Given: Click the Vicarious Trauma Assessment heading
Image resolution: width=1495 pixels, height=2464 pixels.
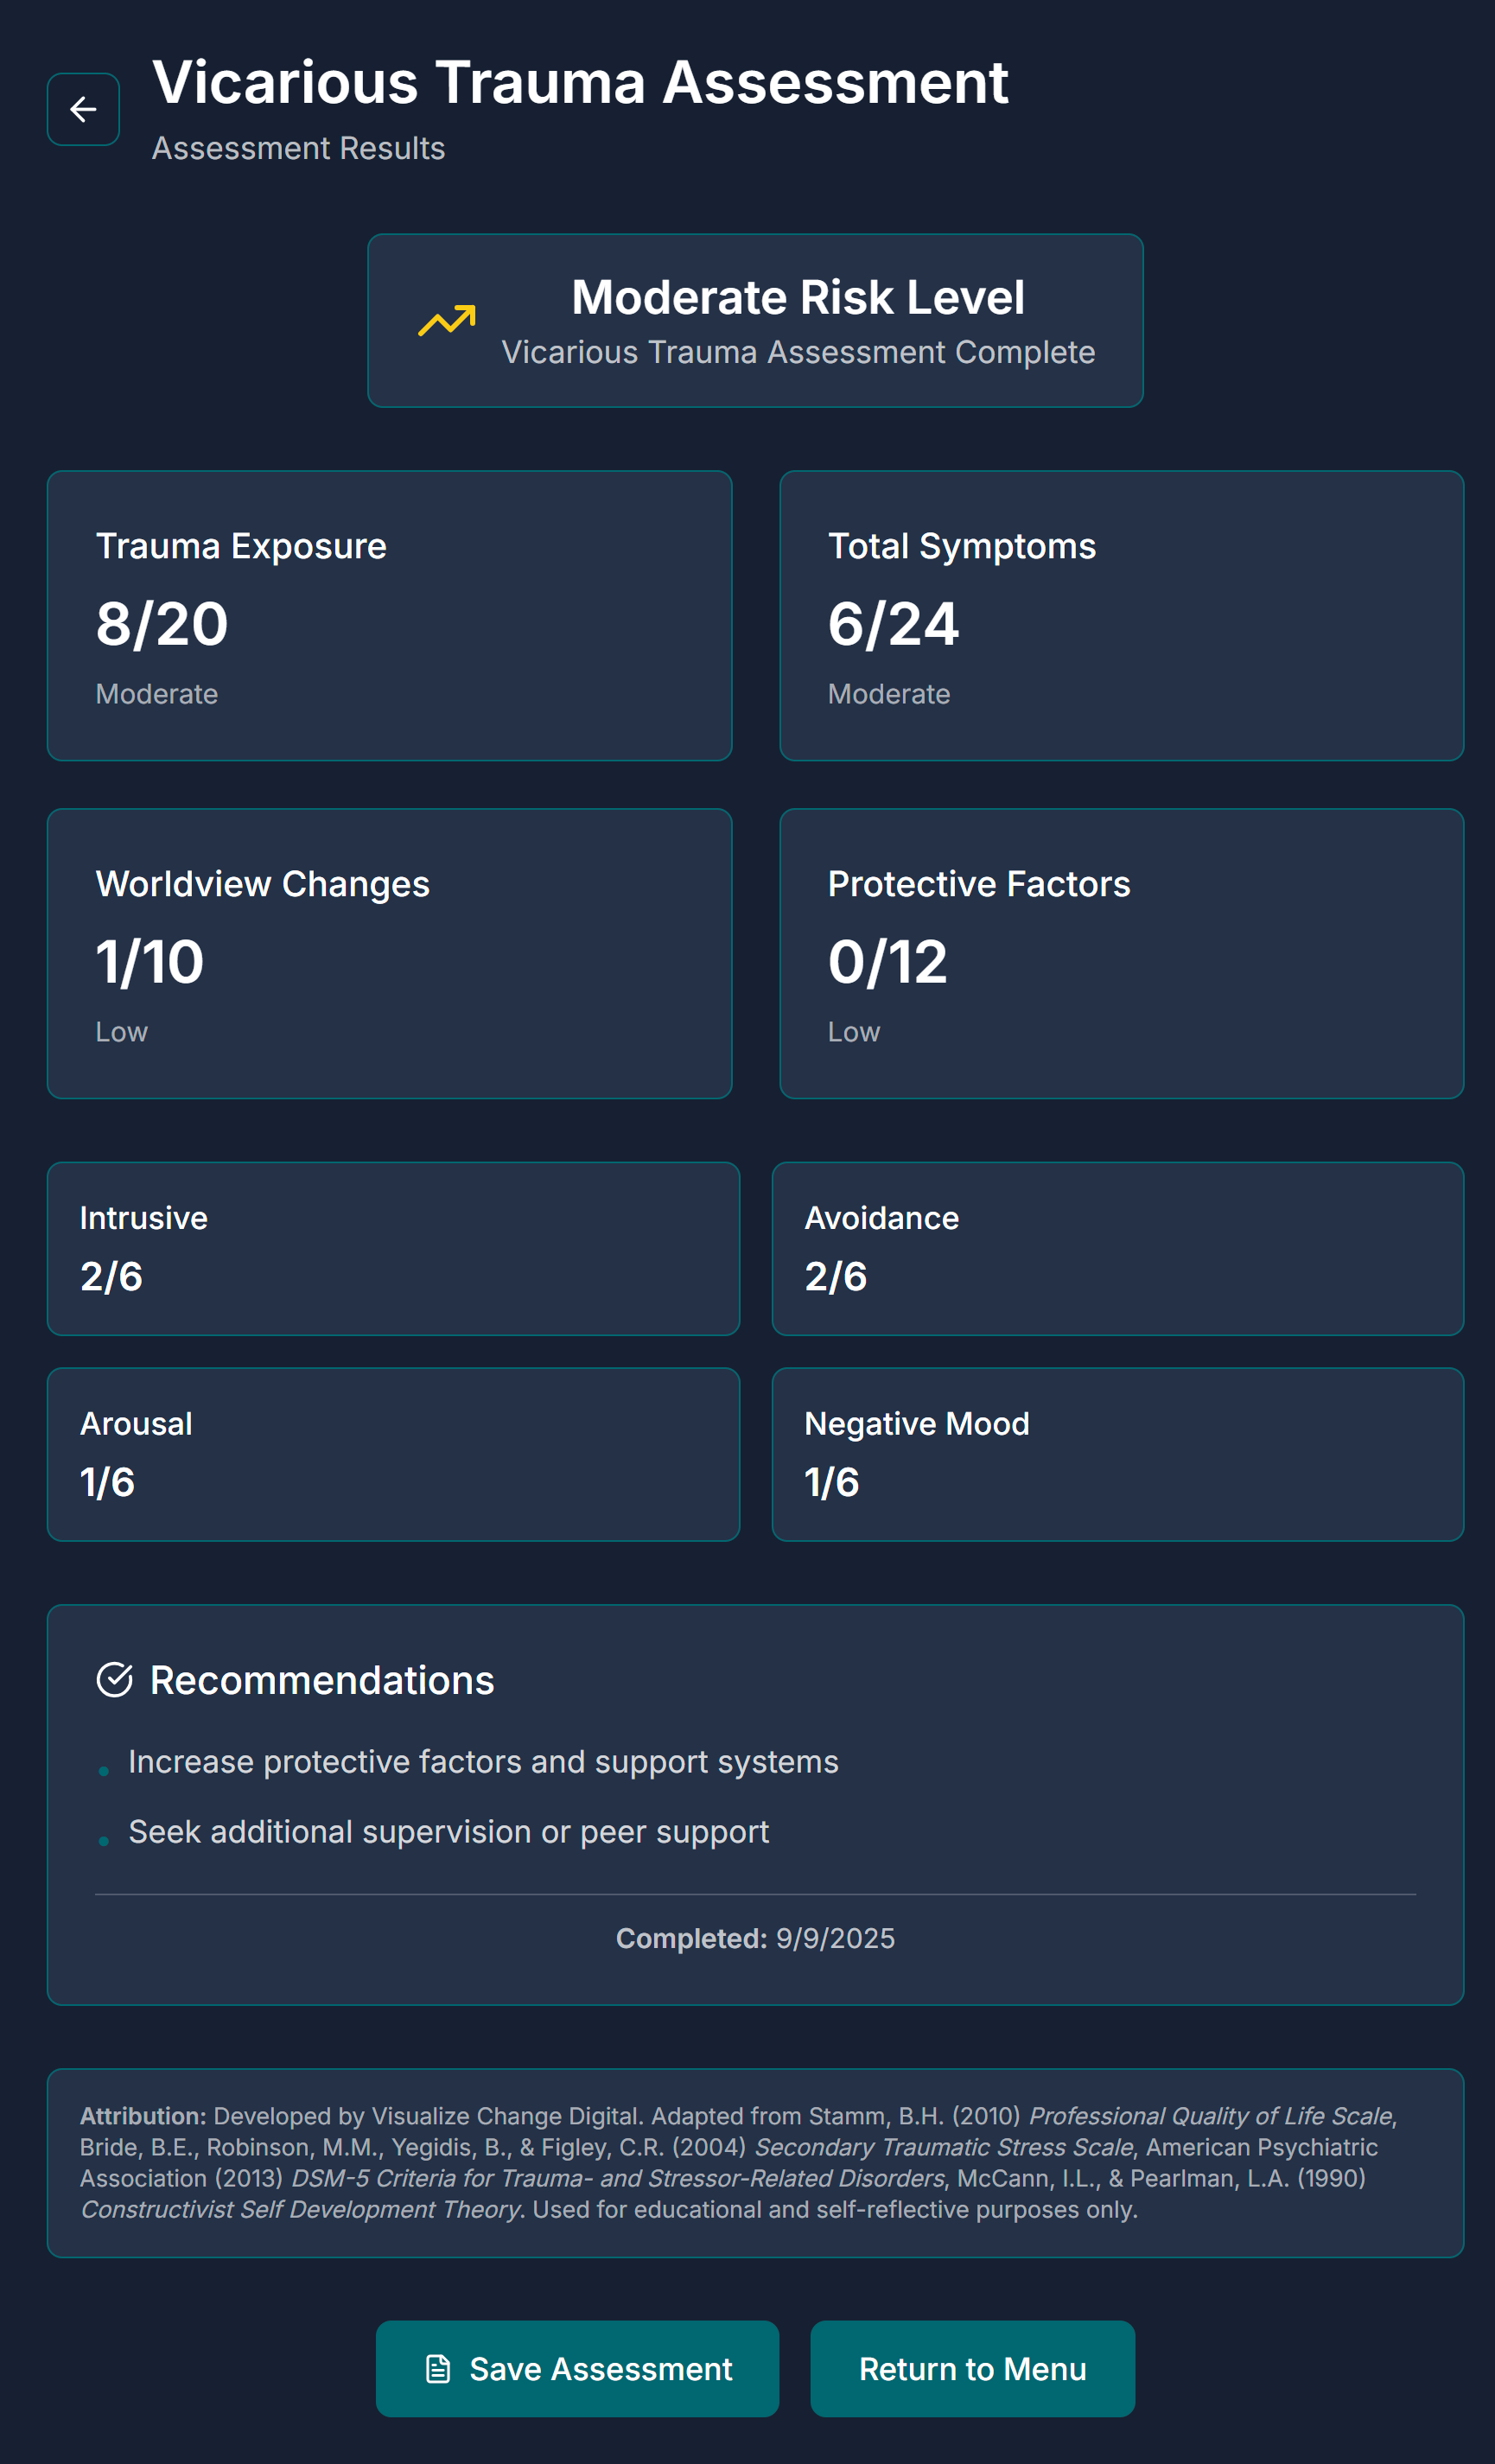Looking at the screenshot, I should [x=580, y=82].
